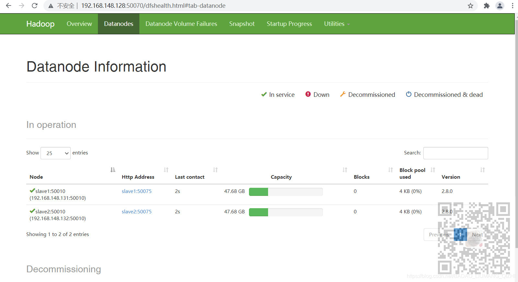
Task: Expand the Utilities dropdown menu
Action: click(x=337, y=24)
